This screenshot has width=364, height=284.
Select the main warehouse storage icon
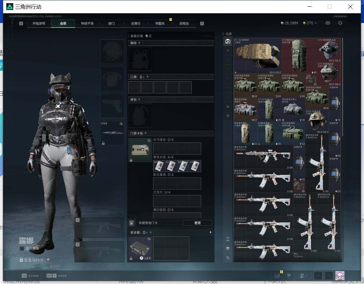(x=228, y=41)
